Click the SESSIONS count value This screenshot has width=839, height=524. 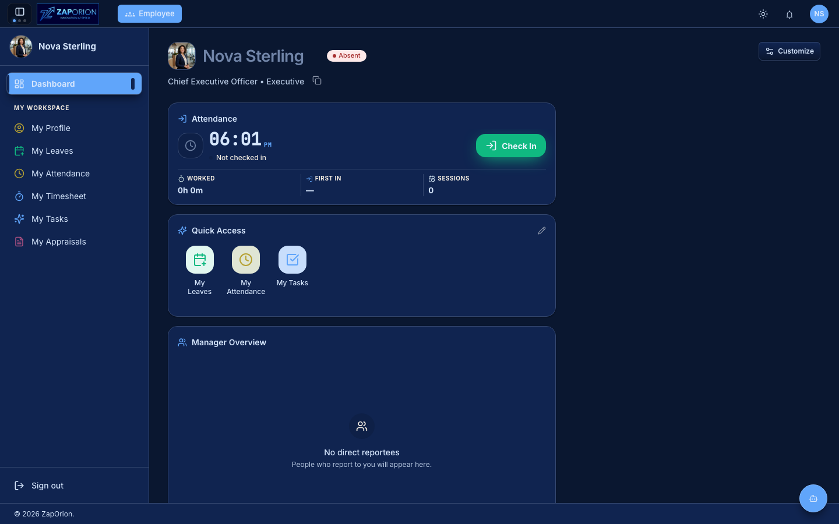(x=431, y=190)
